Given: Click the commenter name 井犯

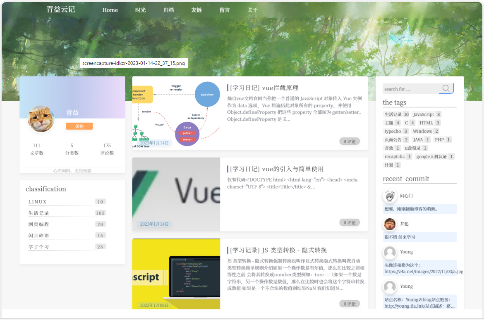Looking at the screenshot, I should click(x=404, y=224).
